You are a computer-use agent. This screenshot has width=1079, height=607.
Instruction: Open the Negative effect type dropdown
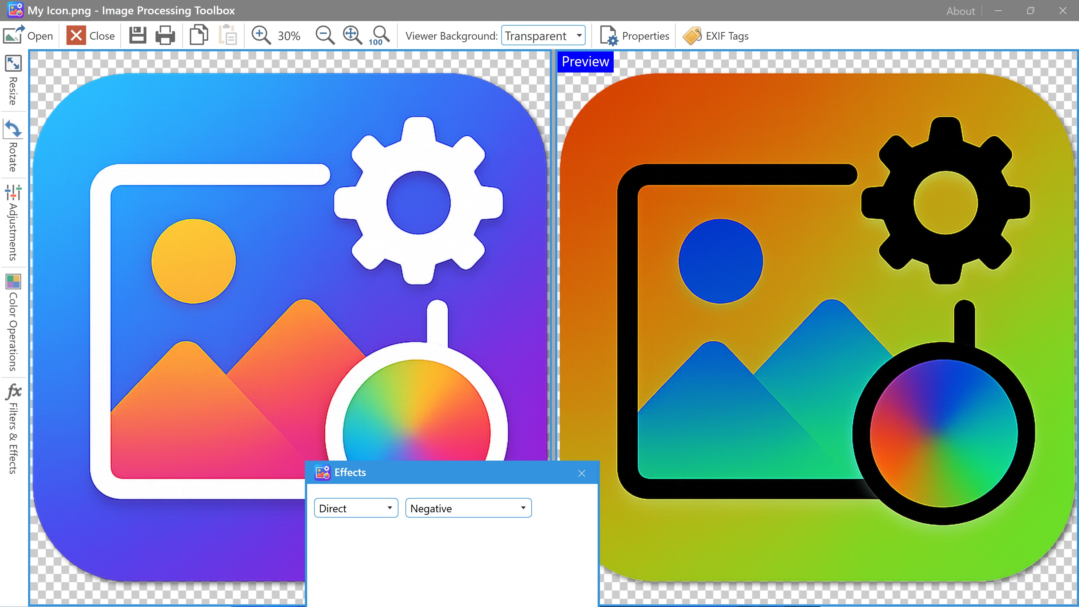[468, 508]
